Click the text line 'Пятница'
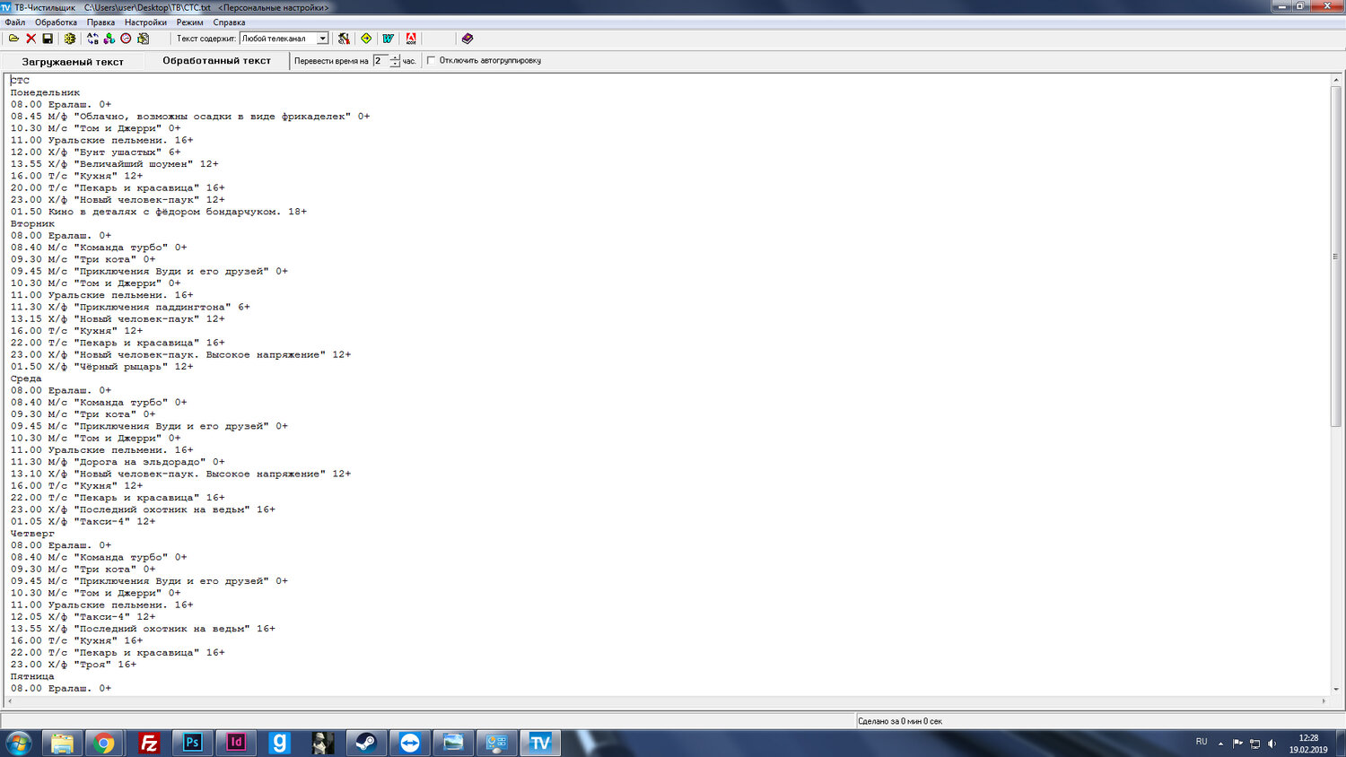 [x=32, y=676]
